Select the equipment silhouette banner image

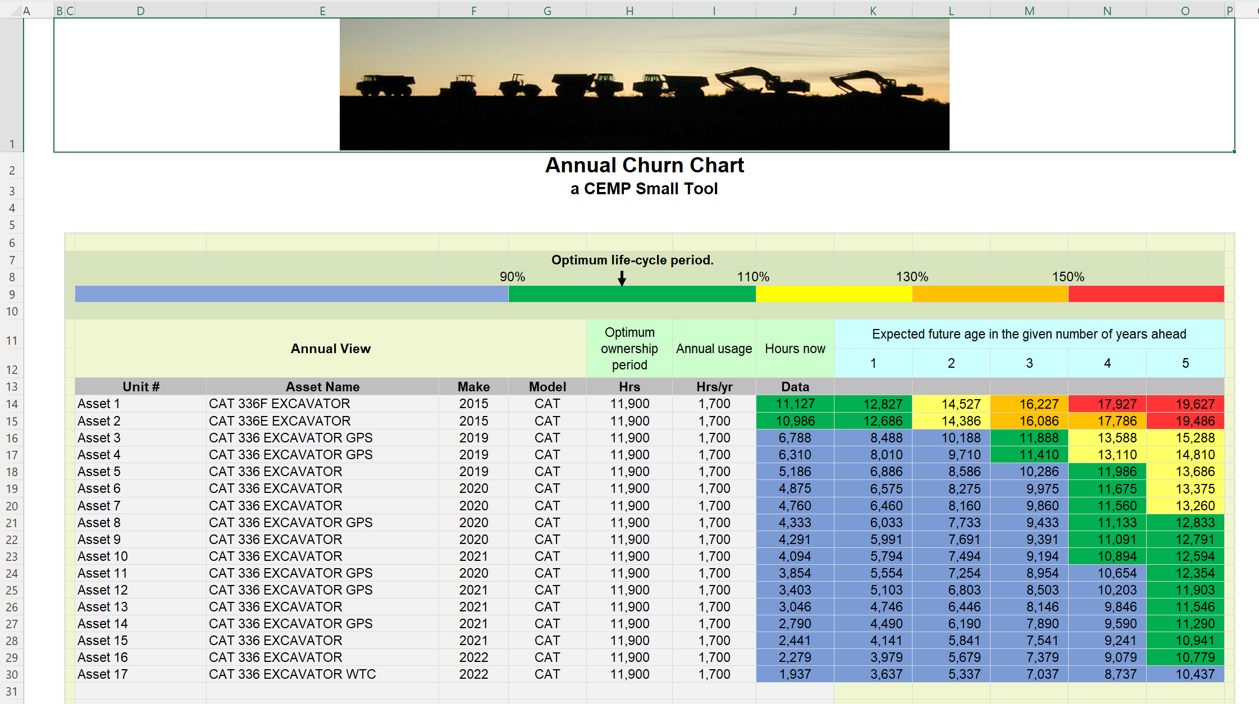pyautogui.click(x=644, y=83)
